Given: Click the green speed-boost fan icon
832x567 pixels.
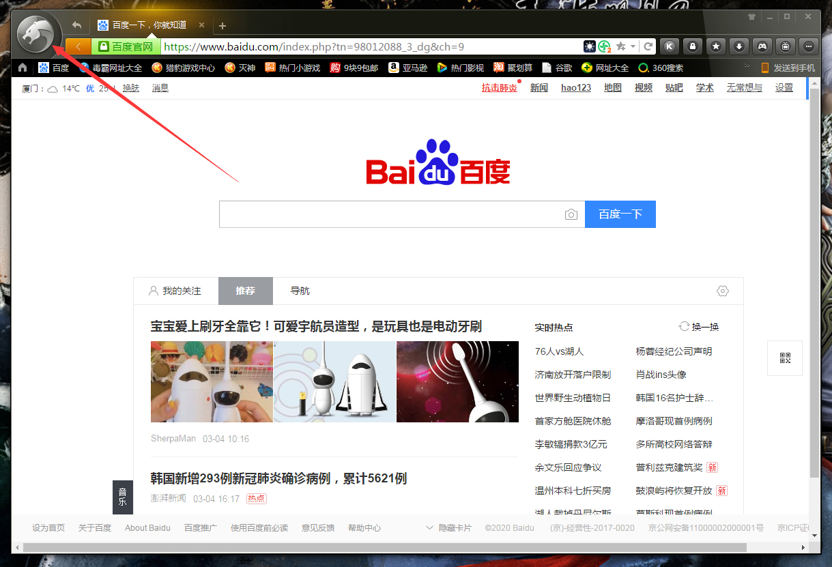Looking at the screenshot, I should (603, 46).
